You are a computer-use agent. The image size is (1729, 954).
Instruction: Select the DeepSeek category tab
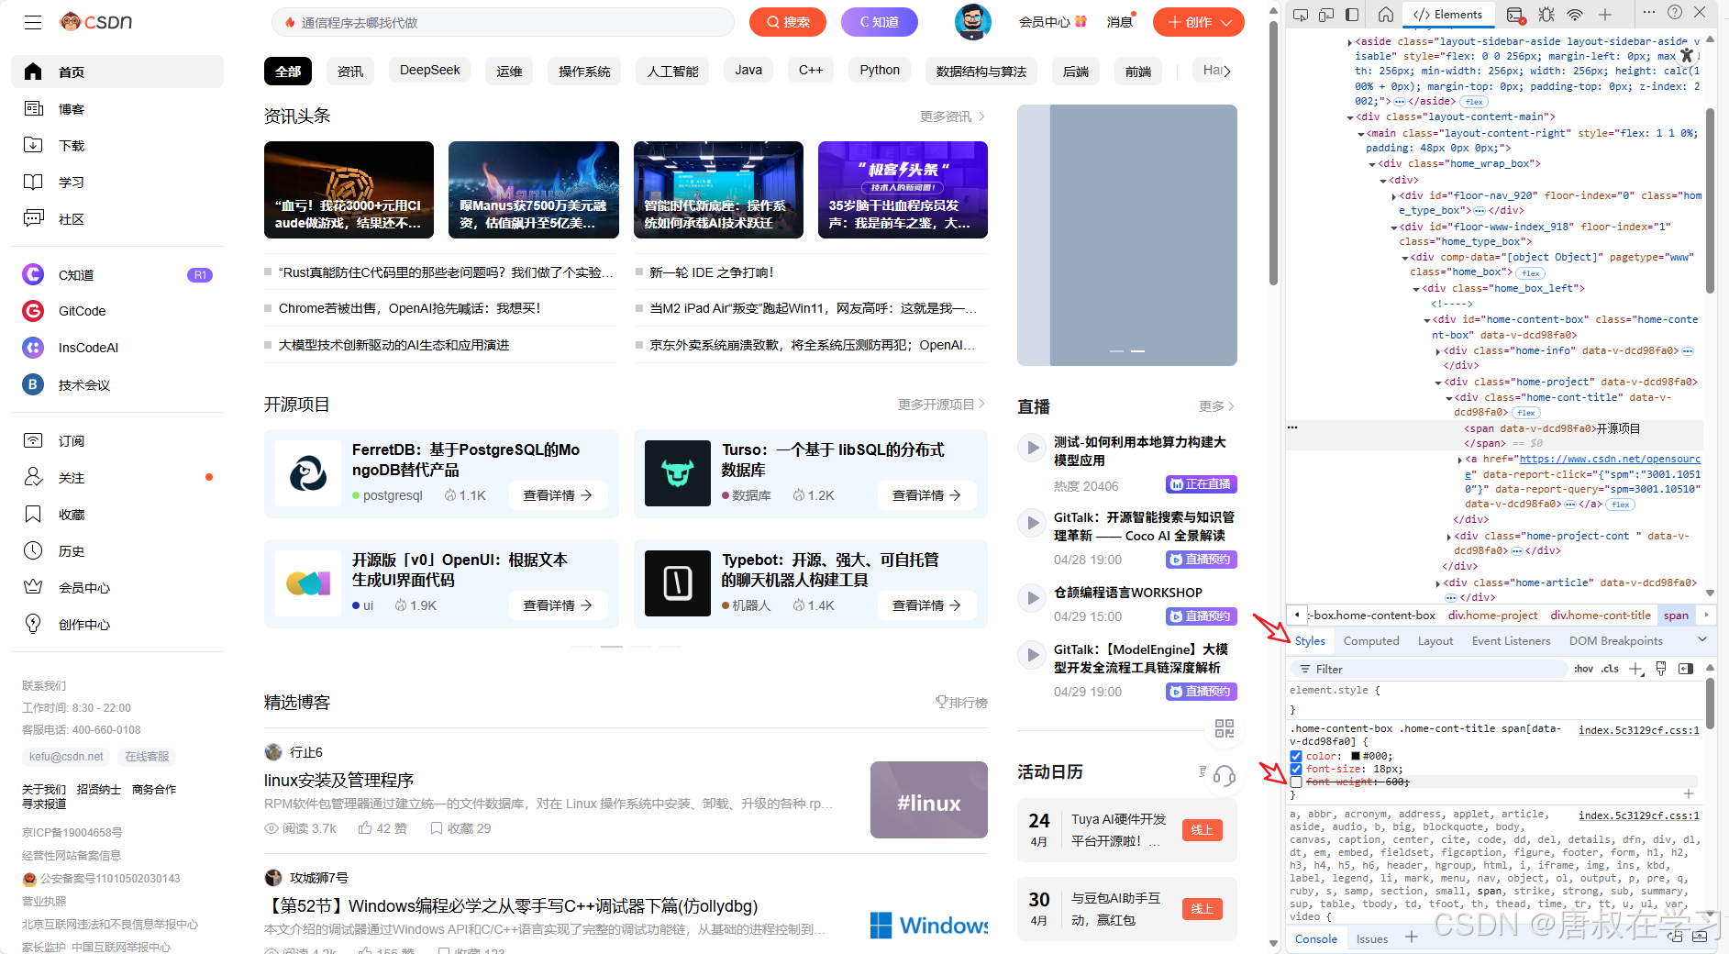pos(430,71)
